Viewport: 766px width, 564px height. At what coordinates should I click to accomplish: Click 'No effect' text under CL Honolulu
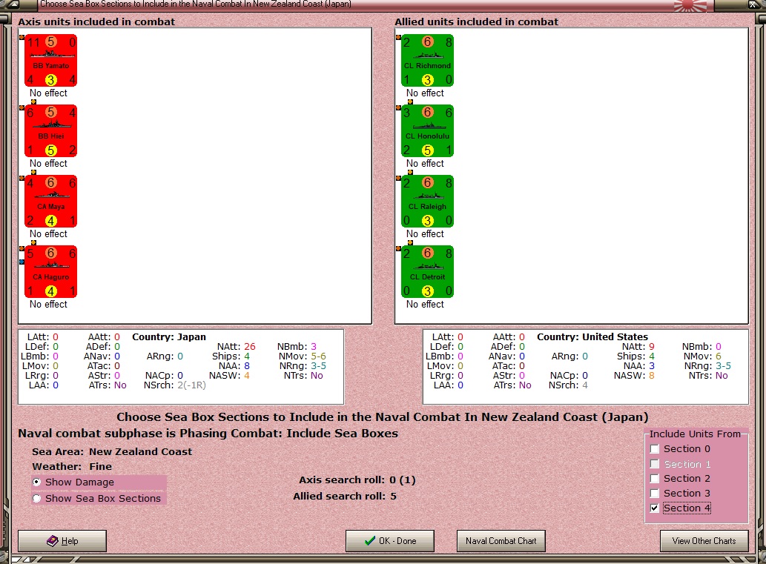point(425,163)
